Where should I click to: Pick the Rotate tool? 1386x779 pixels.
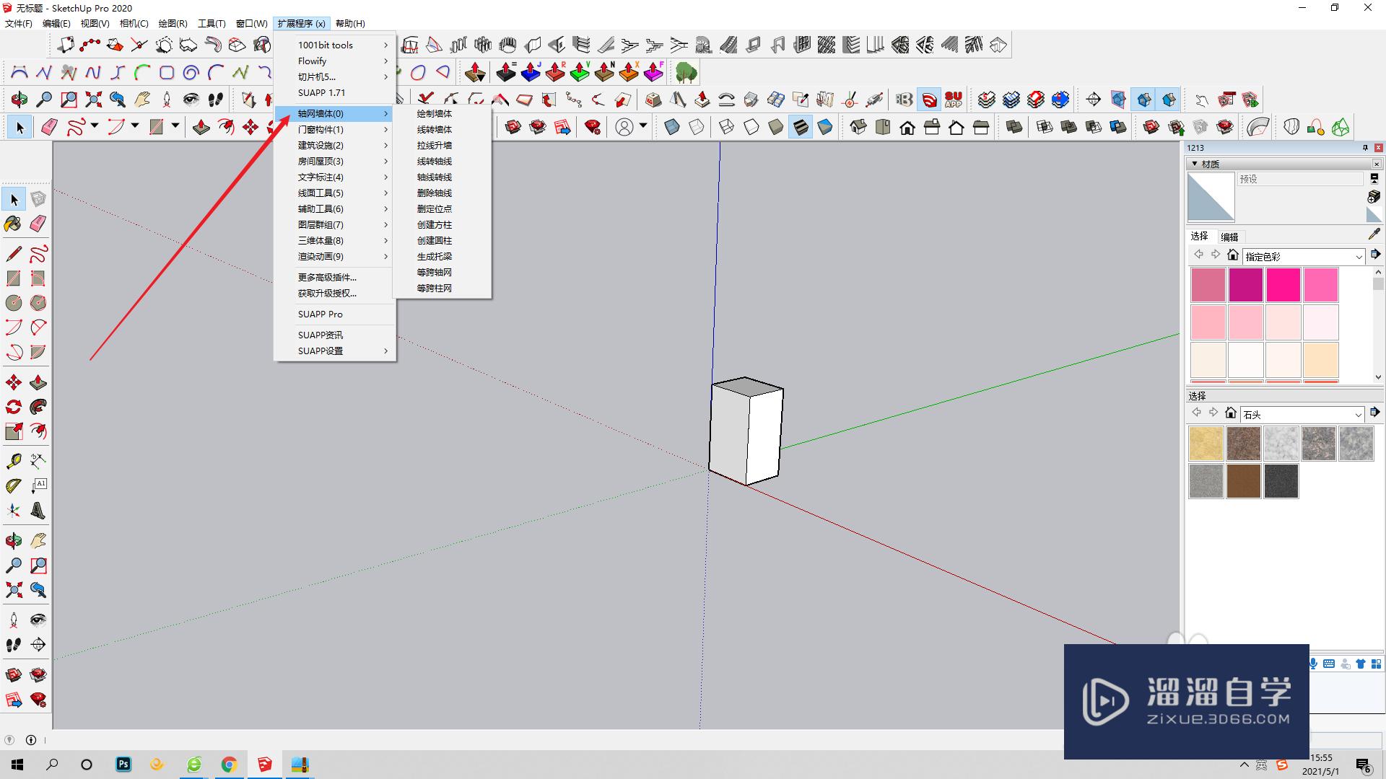coord(14,407)
